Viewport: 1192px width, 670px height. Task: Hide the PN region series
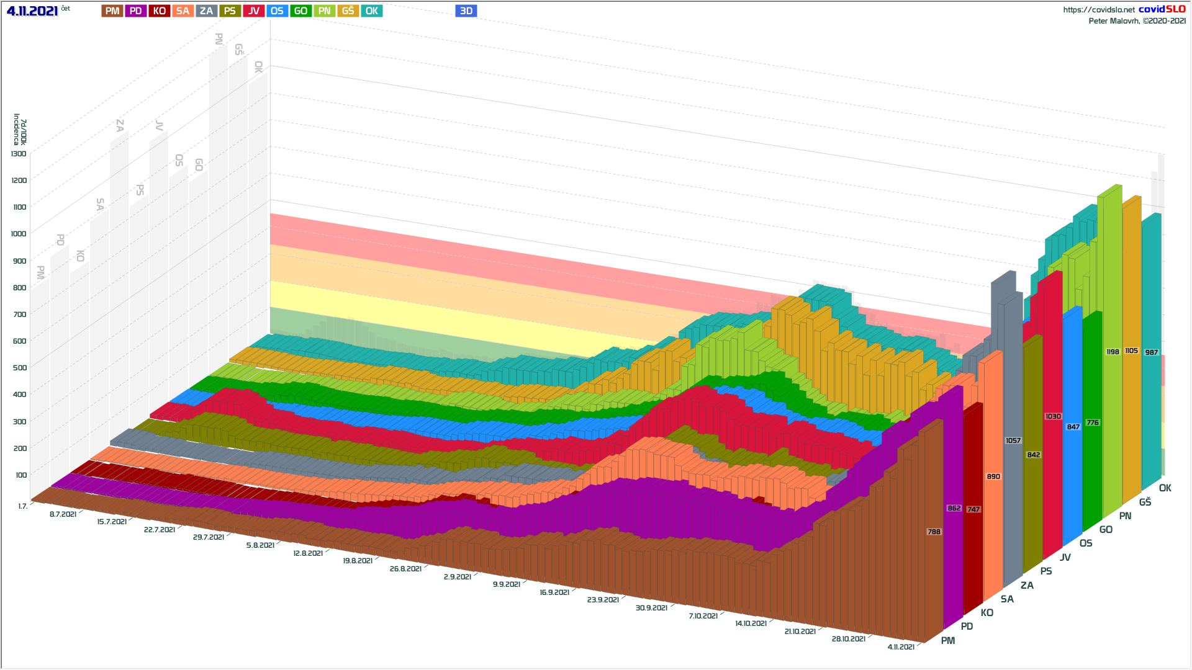[324, 11]
